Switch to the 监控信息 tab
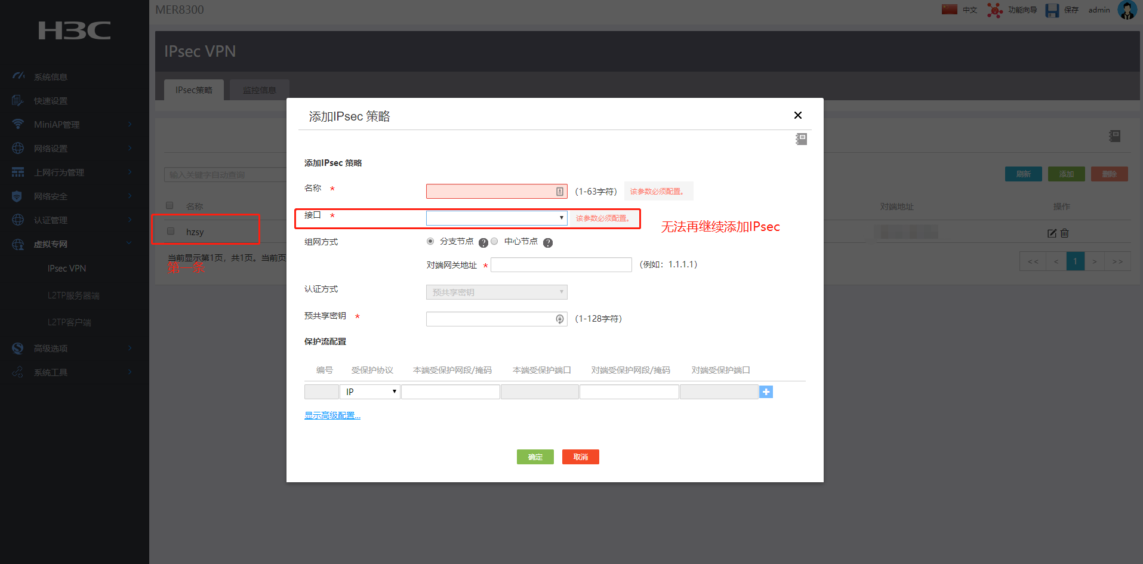1143x564 pixels. pyautogui.click(x=260, y=90)
